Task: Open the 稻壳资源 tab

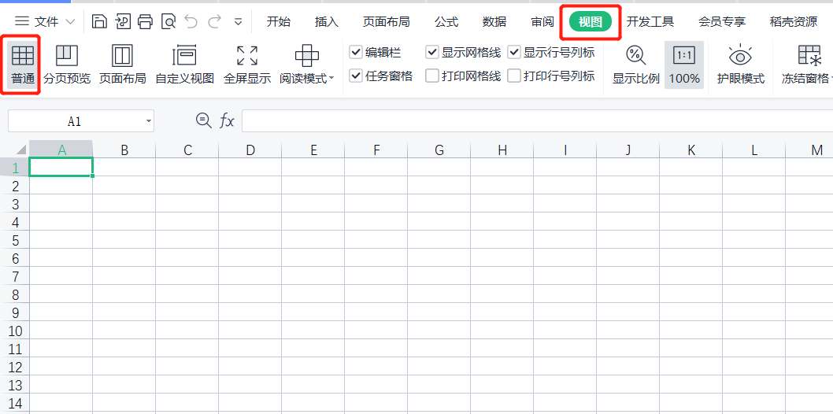Action: 794,22
